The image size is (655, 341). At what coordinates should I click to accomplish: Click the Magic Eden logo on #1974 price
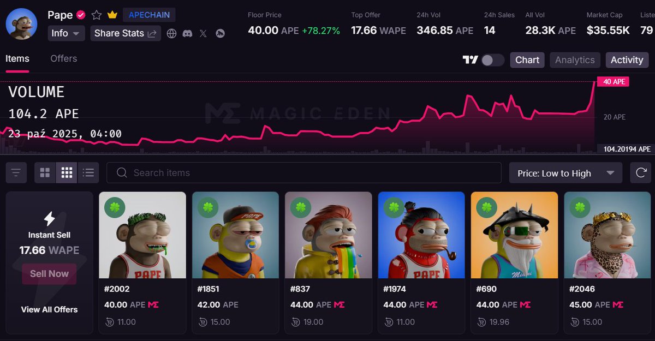[x=432, y=305]
